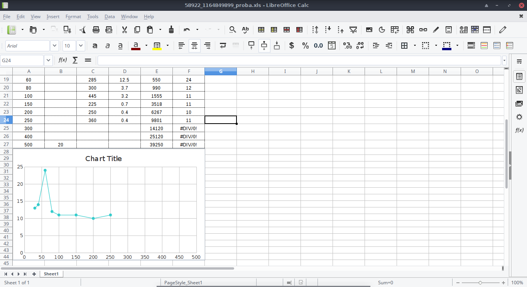Viewport: 527px width, 287px height.
Task: Click the Sum sigma icon
Action: click(75, 60)
